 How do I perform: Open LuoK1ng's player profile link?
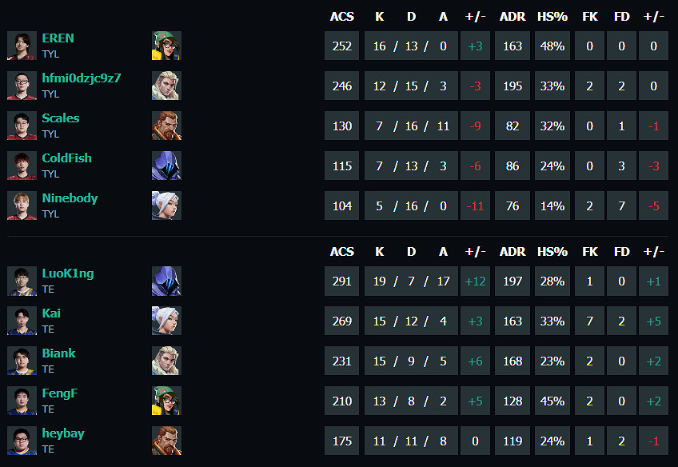pyautogui.click(x=67, y=273)
